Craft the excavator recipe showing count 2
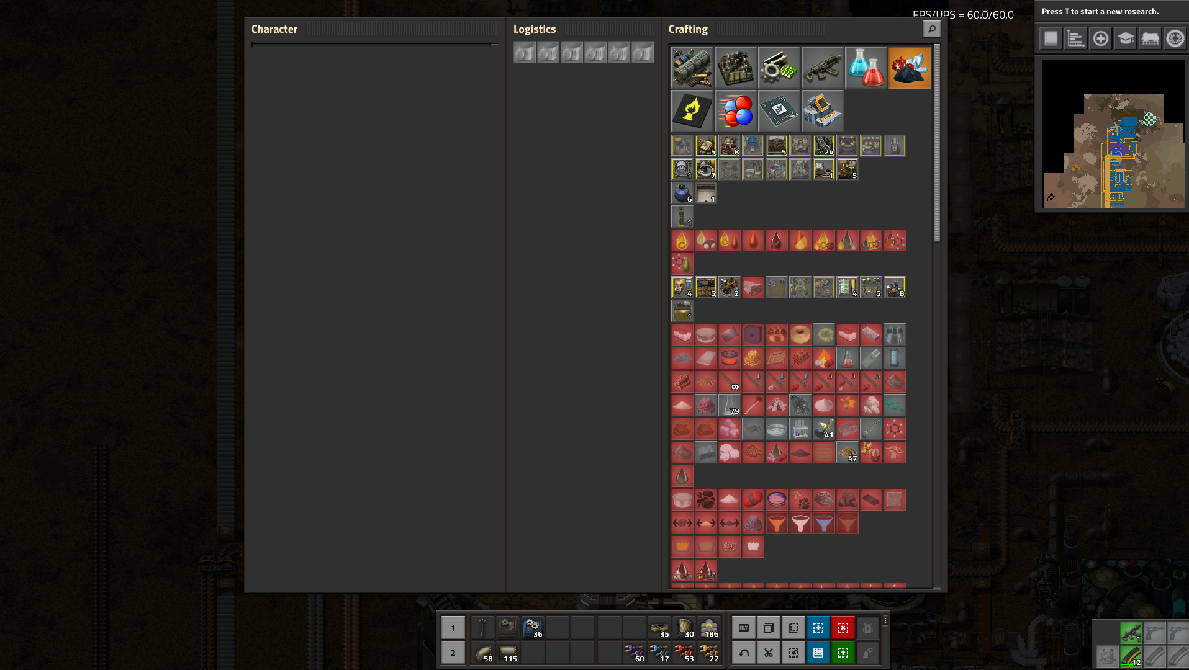The width and height of the screenshot is (1189, 670). tap(730, 287)
